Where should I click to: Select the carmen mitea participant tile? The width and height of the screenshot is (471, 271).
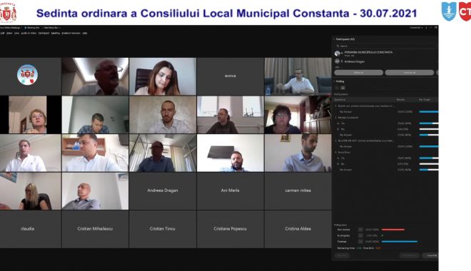298,191
